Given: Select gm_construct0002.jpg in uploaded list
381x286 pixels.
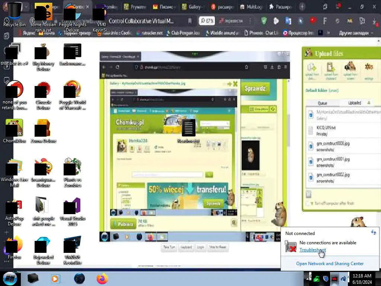Looking at the screenshot, I should click(343, 178).
